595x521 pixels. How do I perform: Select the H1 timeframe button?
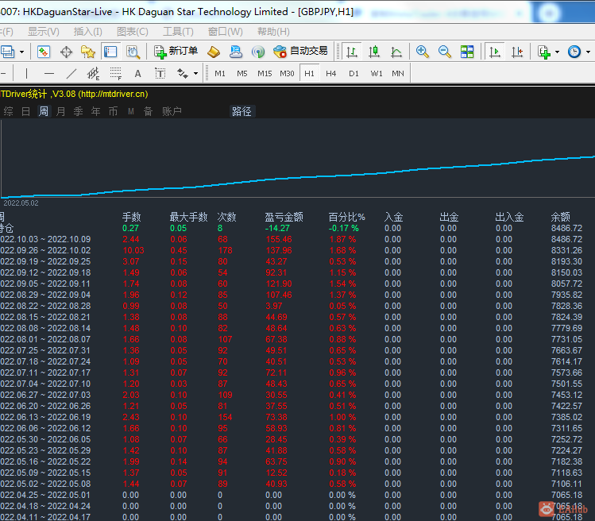pyautogui.click(x=309, y=73)
